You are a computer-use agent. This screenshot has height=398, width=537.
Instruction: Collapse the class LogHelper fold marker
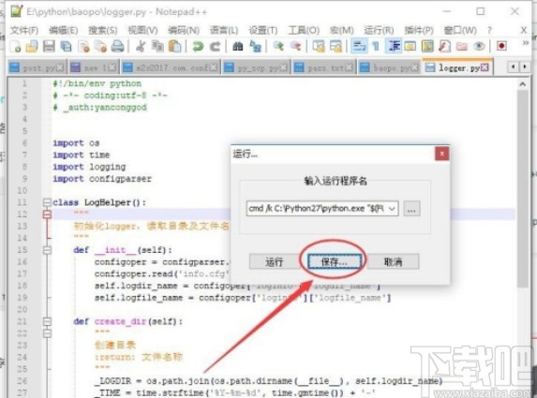click(47, 202)
